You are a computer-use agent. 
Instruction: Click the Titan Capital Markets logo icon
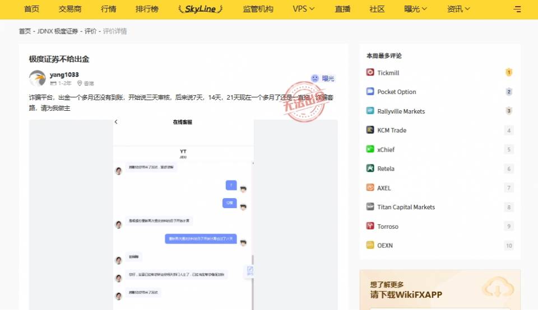click(370, 206)
